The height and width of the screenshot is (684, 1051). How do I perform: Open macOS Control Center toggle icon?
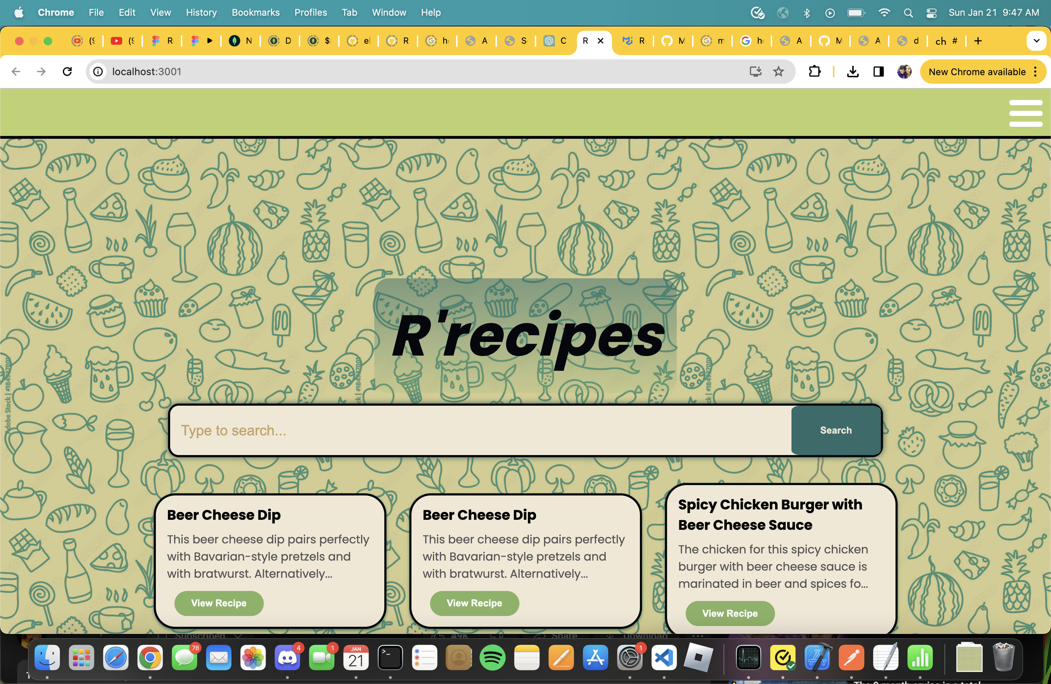click(931, 13)
